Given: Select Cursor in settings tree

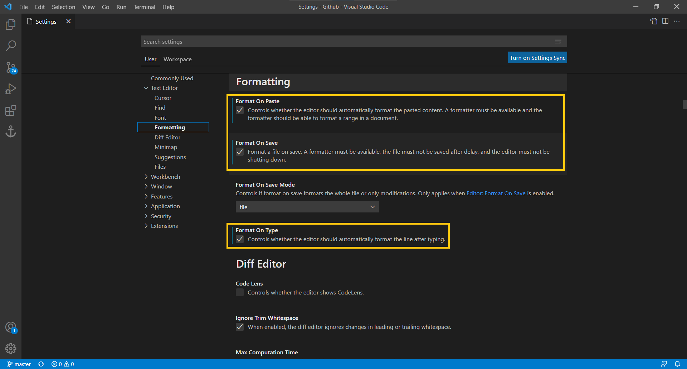Looking at the screenshot, I should 163,98.
